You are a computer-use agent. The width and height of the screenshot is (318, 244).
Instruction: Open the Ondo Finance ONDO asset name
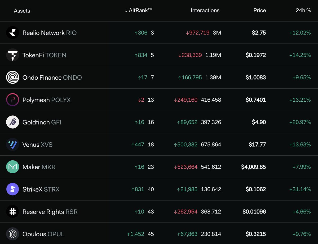click(x=52, y=78)
